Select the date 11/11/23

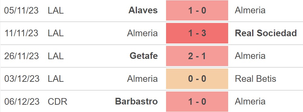point(21,33)
